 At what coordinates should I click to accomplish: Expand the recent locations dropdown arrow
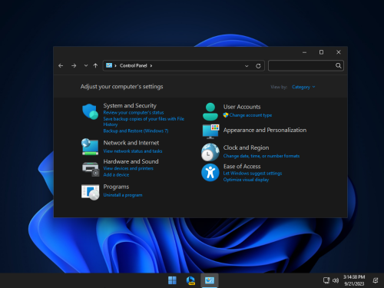(86, 66)
